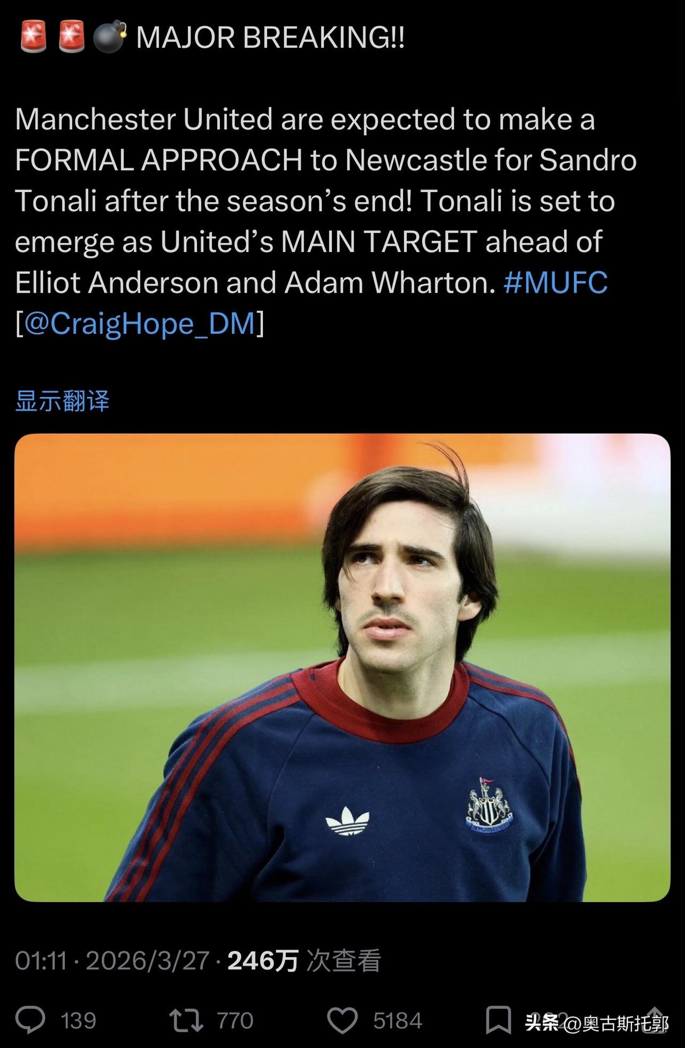
Task: Click the first red siren emoji
Action: pyautogui.click(x=34, y=37)
